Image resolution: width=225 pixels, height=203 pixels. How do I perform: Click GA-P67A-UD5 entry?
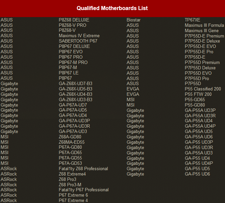pos(73,110)
